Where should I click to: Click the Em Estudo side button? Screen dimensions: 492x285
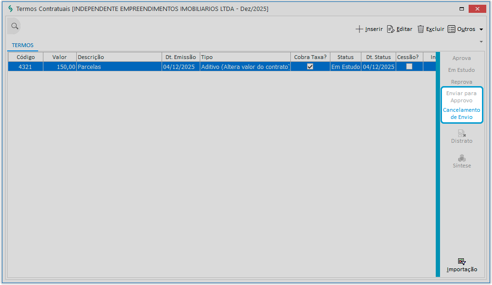tap(461, 70)
